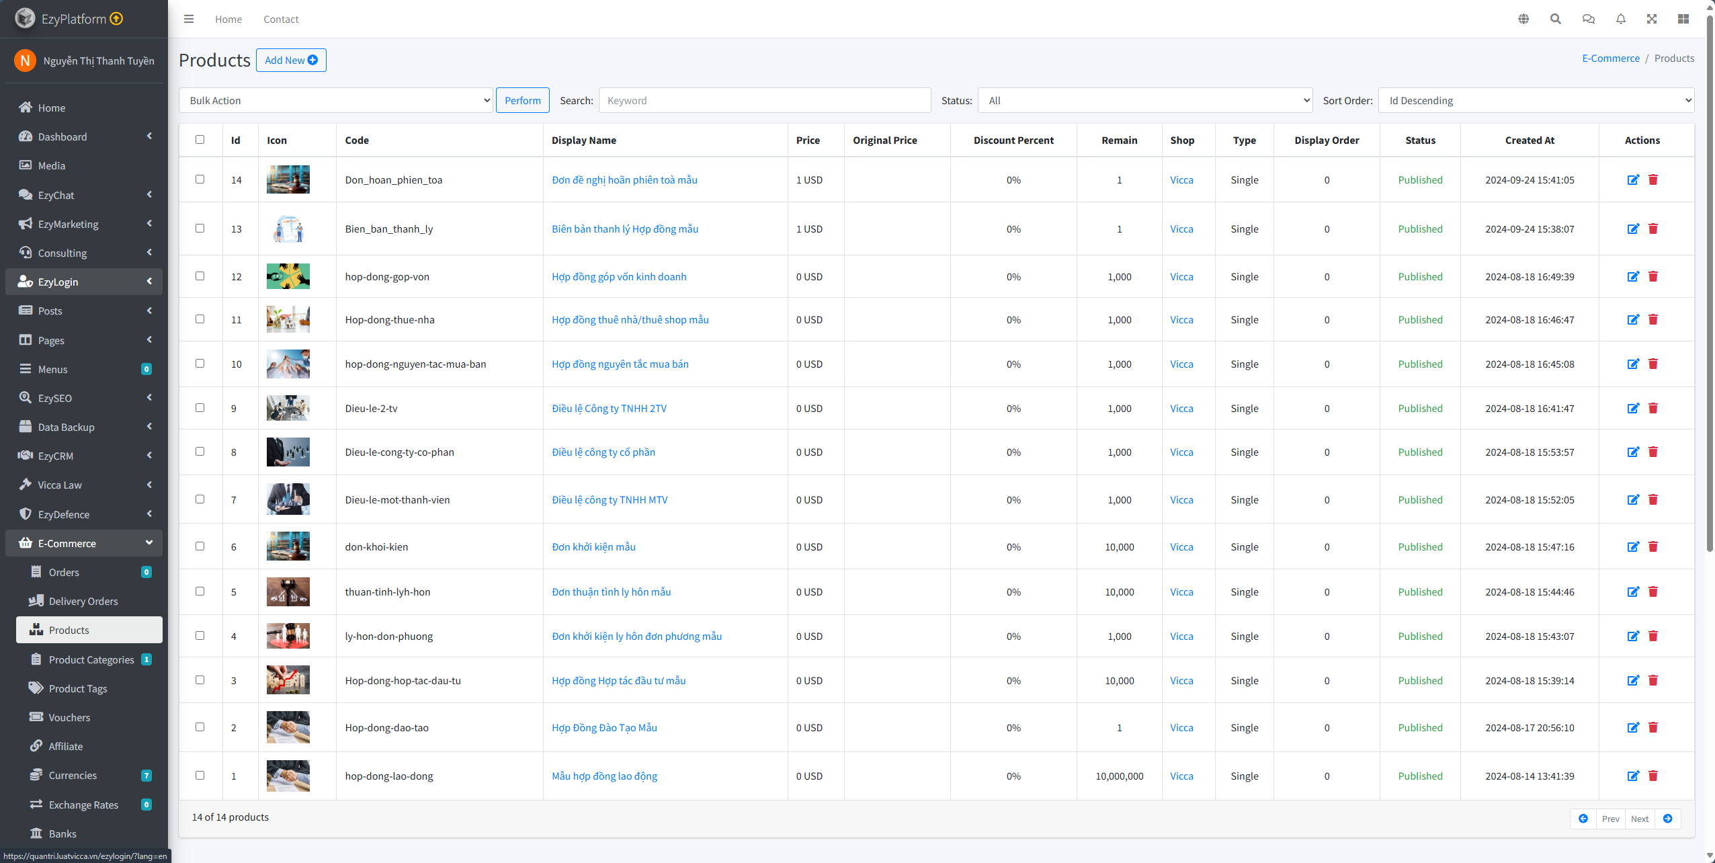
Task: Select checkbox for hop-dong-gop-von row
Action: coord(200,276)
